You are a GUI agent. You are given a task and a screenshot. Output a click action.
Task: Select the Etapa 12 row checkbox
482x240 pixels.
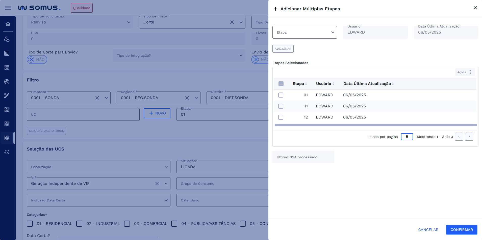tap(281, 117)
